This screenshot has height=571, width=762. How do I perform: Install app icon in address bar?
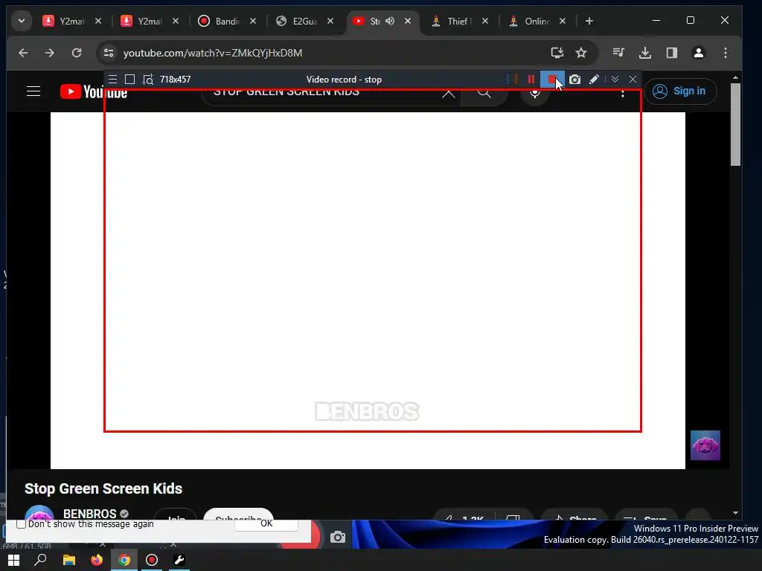(x=557, y=53)
